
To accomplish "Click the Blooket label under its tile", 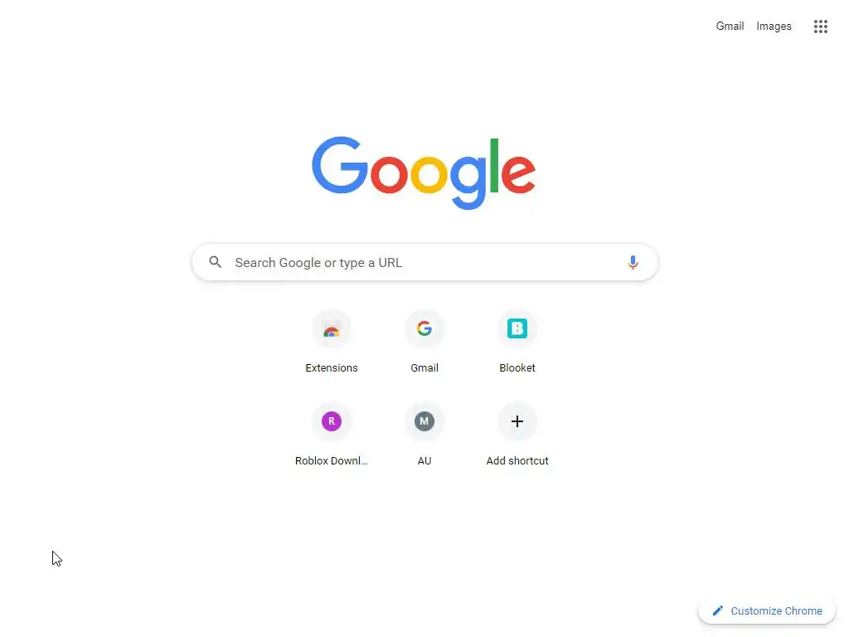I will click(517, 367).
